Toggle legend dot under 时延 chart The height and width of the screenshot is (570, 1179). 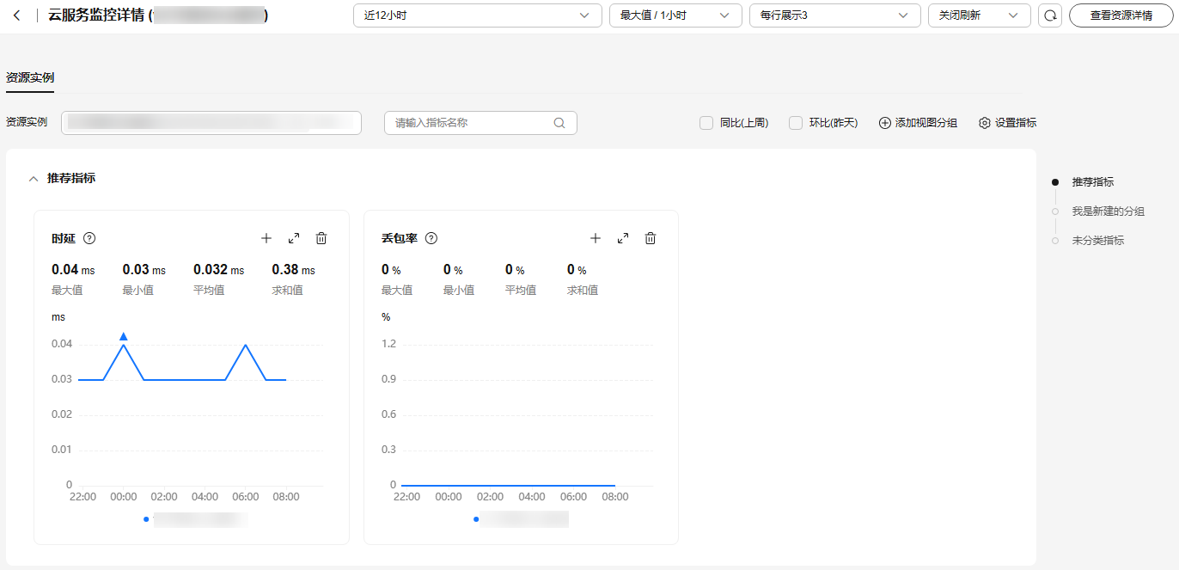[146, 519]
